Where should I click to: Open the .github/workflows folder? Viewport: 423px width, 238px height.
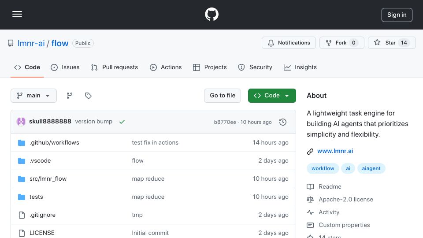click(54, 142)
